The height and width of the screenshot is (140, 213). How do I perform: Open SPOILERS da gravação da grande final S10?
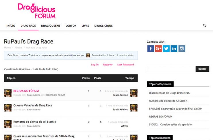(x=175, y=109)
